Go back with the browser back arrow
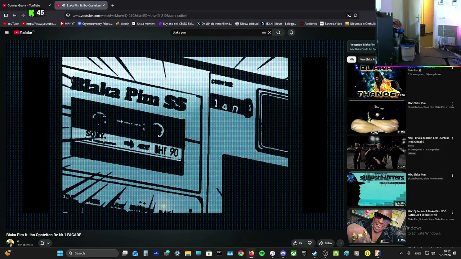Screen dimensions: 461x259 [x=14, y=15]
